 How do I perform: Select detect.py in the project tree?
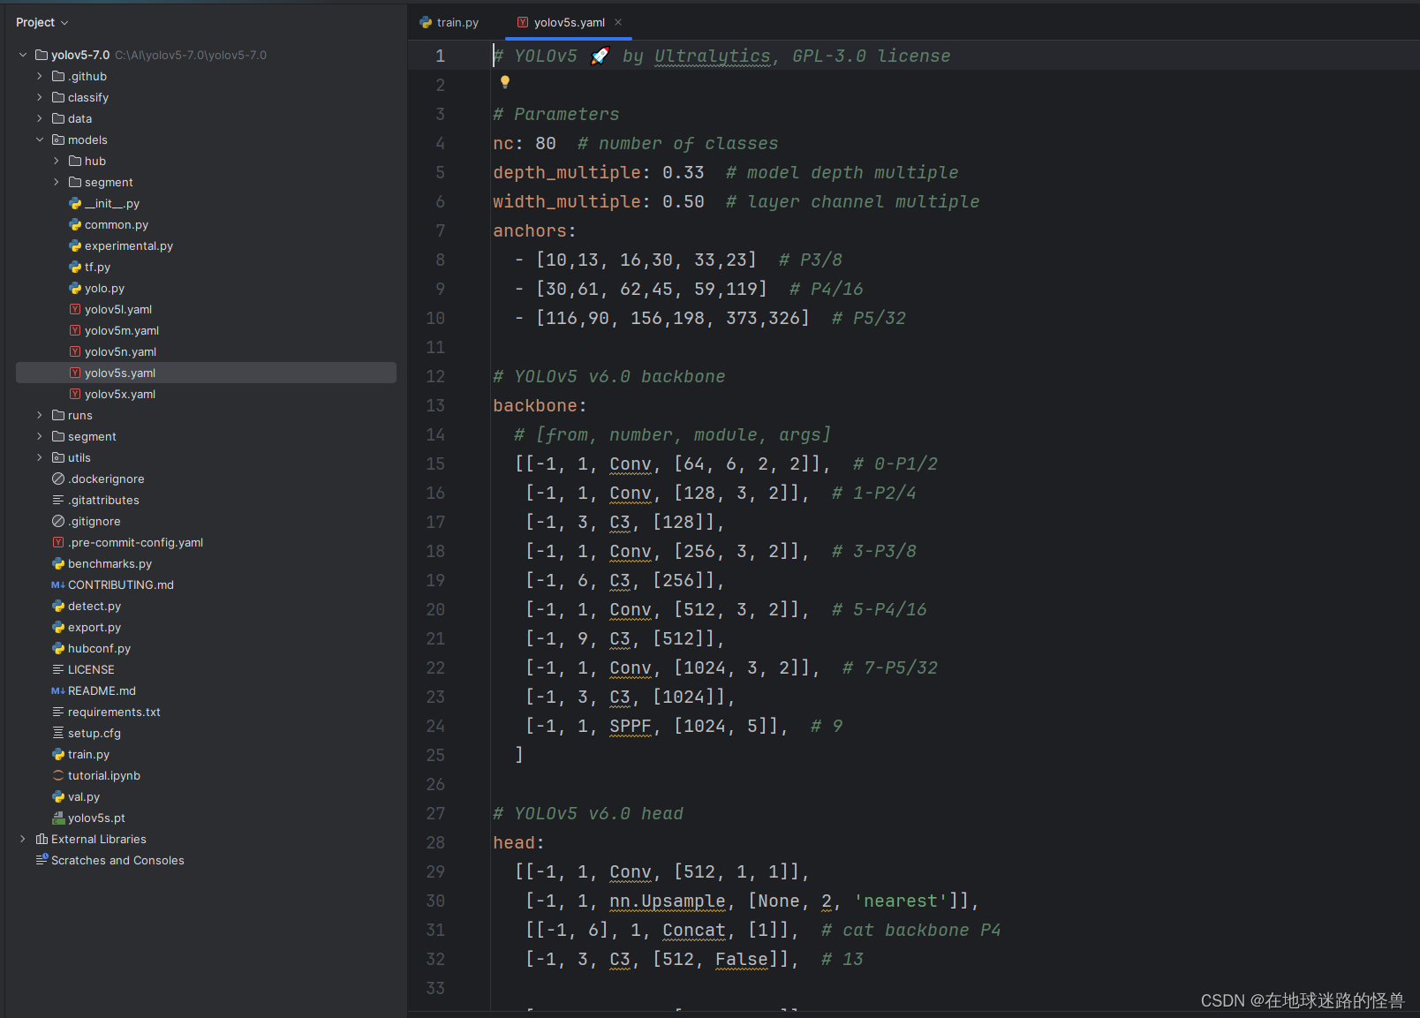[x=94, y=606]
